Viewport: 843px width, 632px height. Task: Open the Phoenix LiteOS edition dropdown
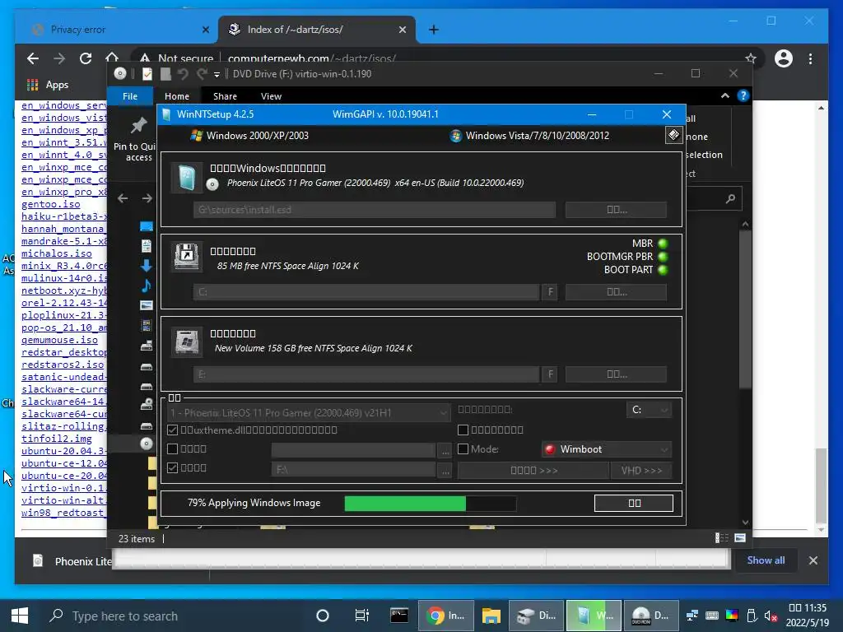[x=309, y=413]
